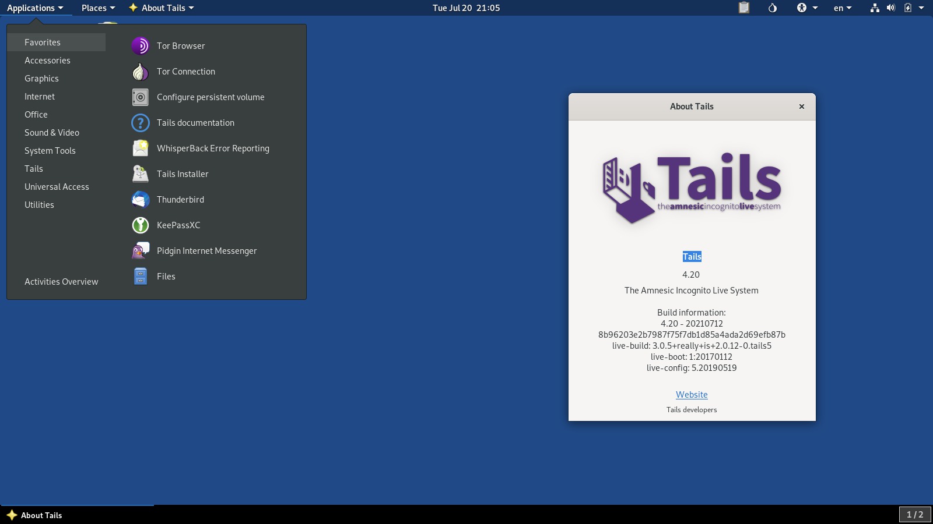Open the accessibility menu icon

click(802, 8)
